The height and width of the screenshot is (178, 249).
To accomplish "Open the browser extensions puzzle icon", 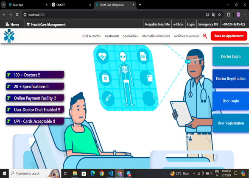I will click(229, 14).
